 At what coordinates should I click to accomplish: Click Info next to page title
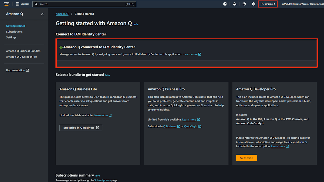pyautogui.click(x=136, y=24)
